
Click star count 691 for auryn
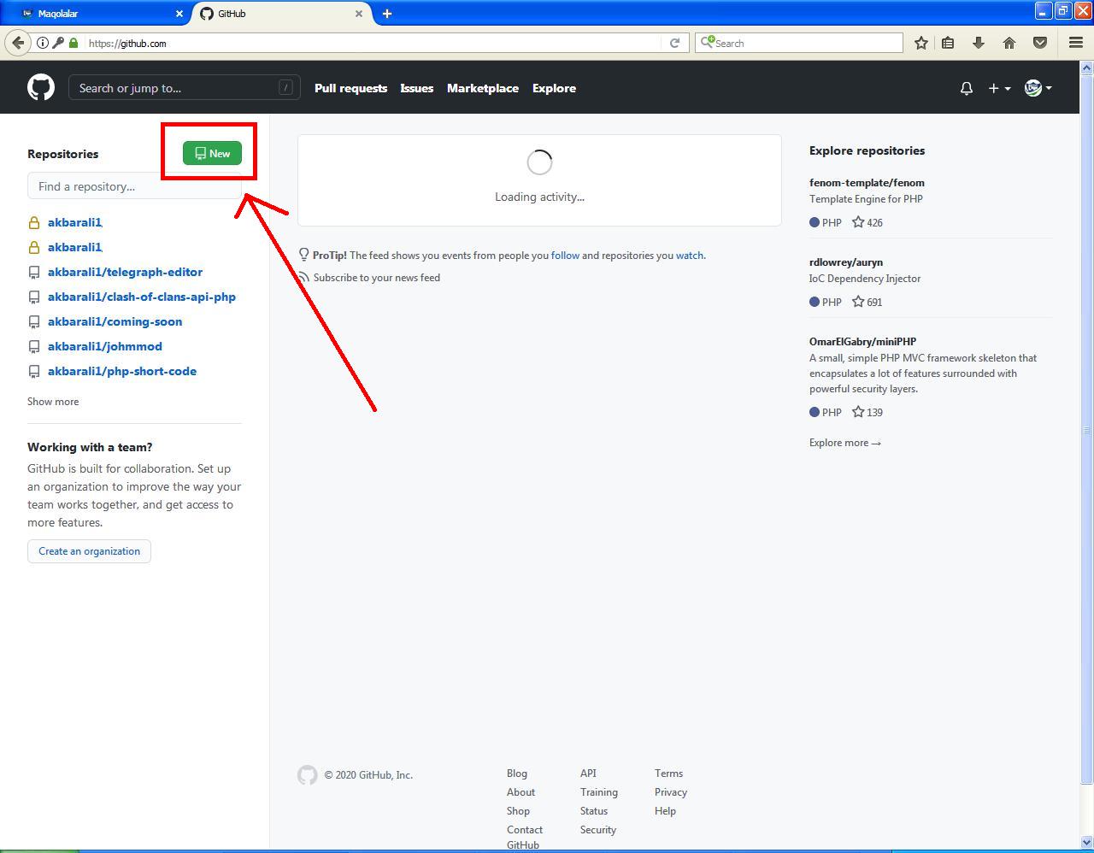868,302
